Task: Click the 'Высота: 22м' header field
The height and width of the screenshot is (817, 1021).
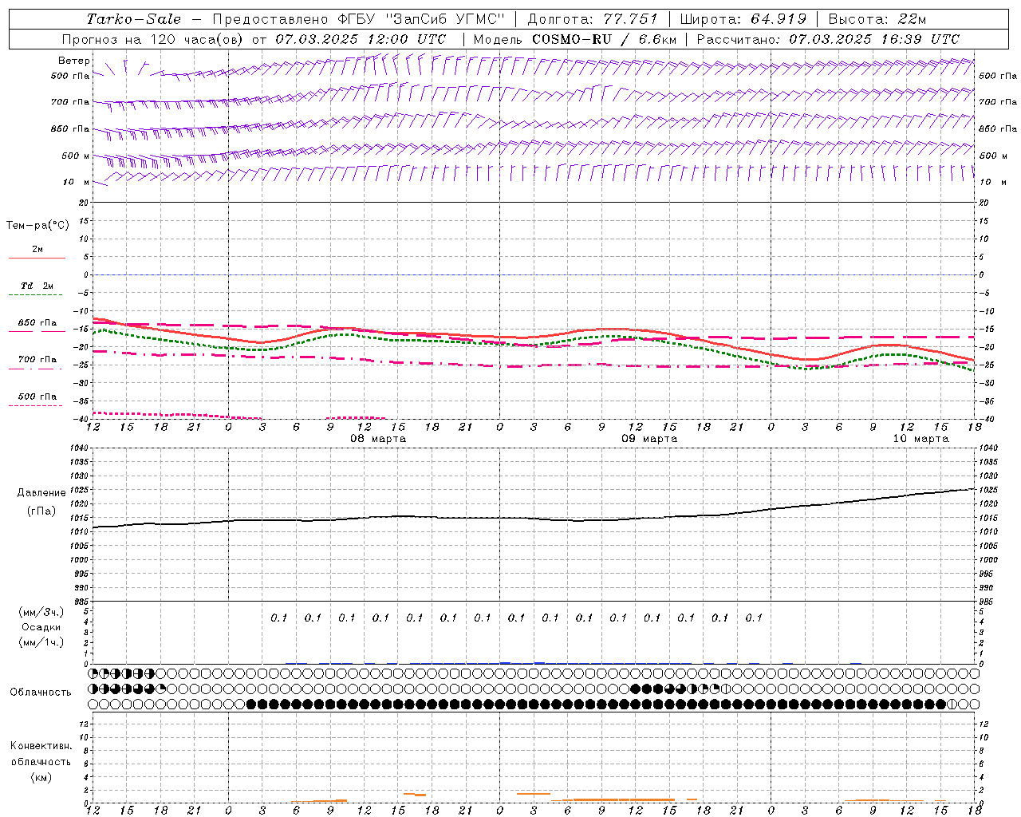Action: pyautogui.click(x=877, y=19)
